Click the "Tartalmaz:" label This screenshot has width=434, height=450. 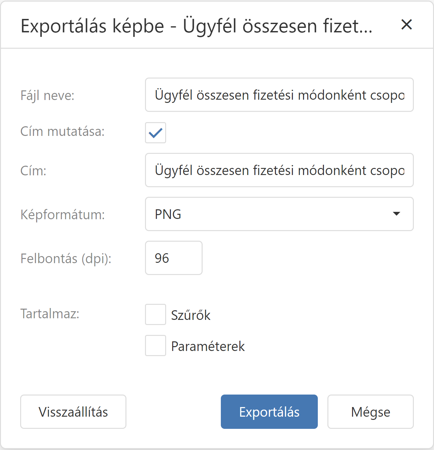click(x=50, y=314)
